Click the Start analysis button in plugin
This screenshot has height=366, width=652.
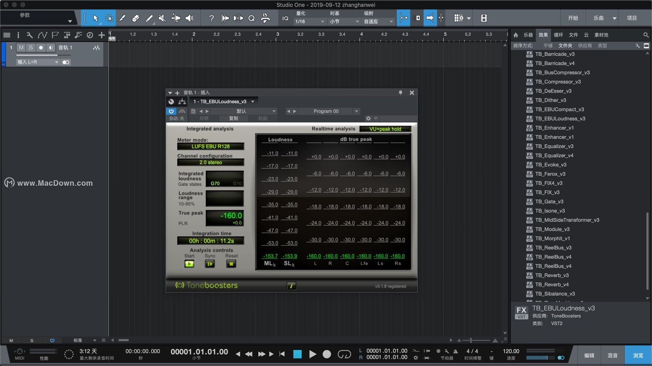pos(189,264)
